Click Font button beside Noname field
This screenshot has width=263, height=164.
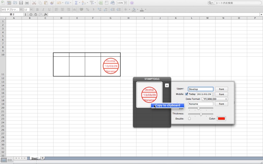coord(221,104)
